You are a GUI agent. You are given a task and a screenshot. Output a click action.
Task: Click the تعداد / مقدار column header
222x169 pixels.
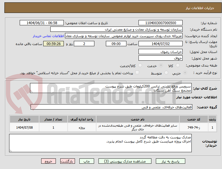coord(53,119)
